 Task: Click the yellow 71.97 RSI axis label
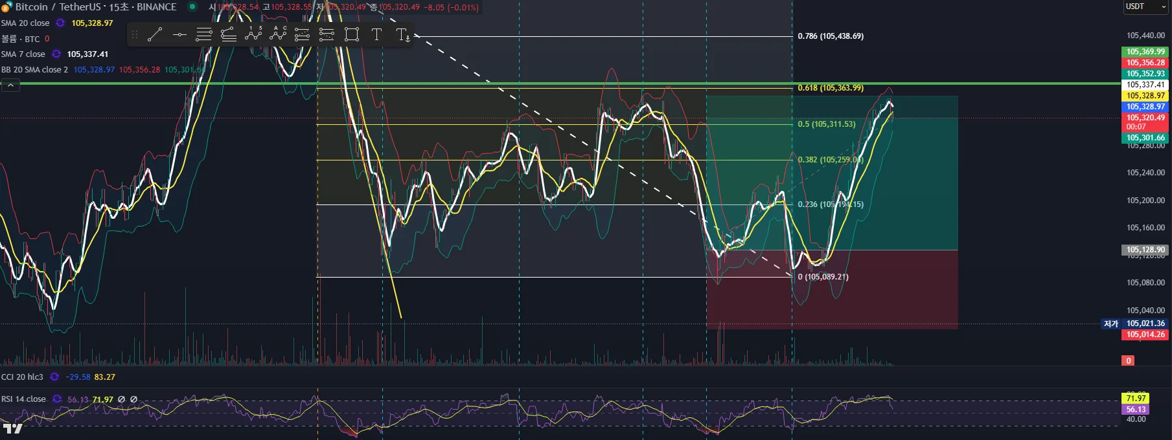coord(1135,399)
